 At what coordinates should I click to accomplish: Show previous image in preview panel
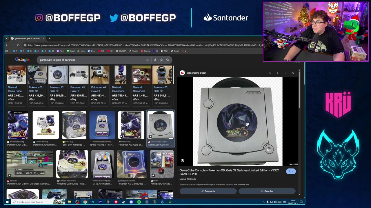[x=270, y=73]
